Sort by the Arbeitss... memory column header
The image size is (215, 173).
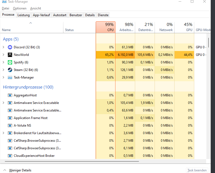click(x=125, y=27)
